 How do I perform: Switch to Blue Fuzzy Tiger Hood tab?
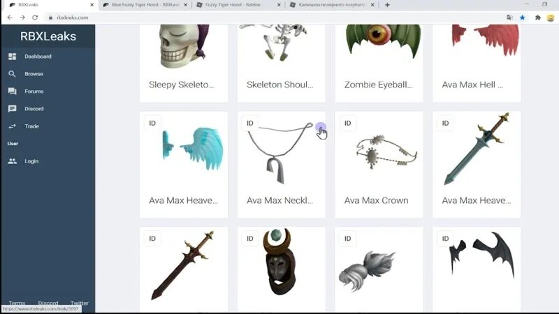(145, 5)
